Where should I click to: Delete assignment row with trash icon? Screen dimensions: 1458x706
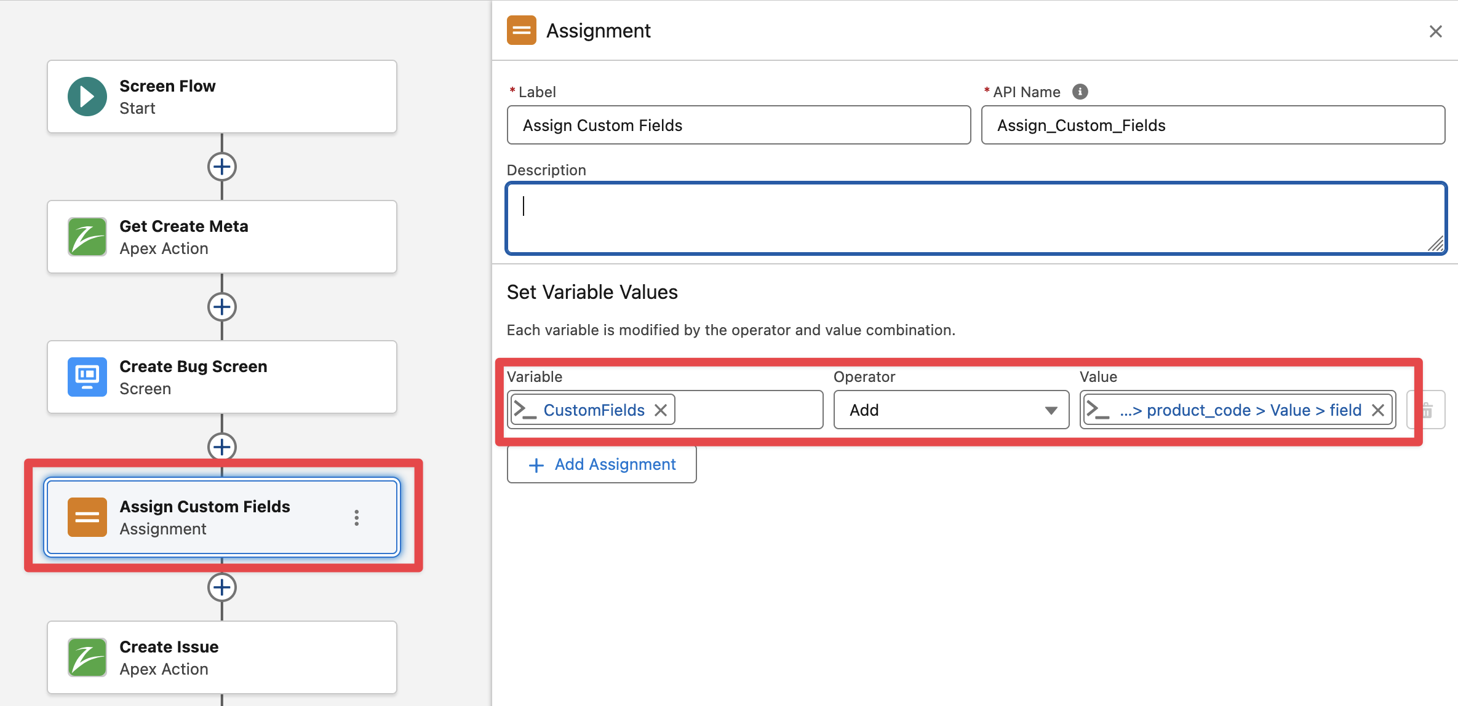click(1427, 410)
